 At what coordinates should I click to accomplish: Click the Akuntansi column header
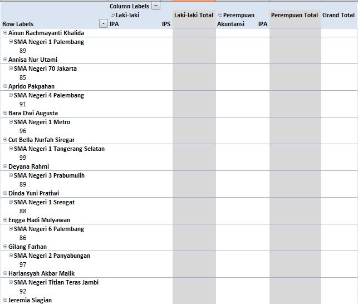click(231, 24)
